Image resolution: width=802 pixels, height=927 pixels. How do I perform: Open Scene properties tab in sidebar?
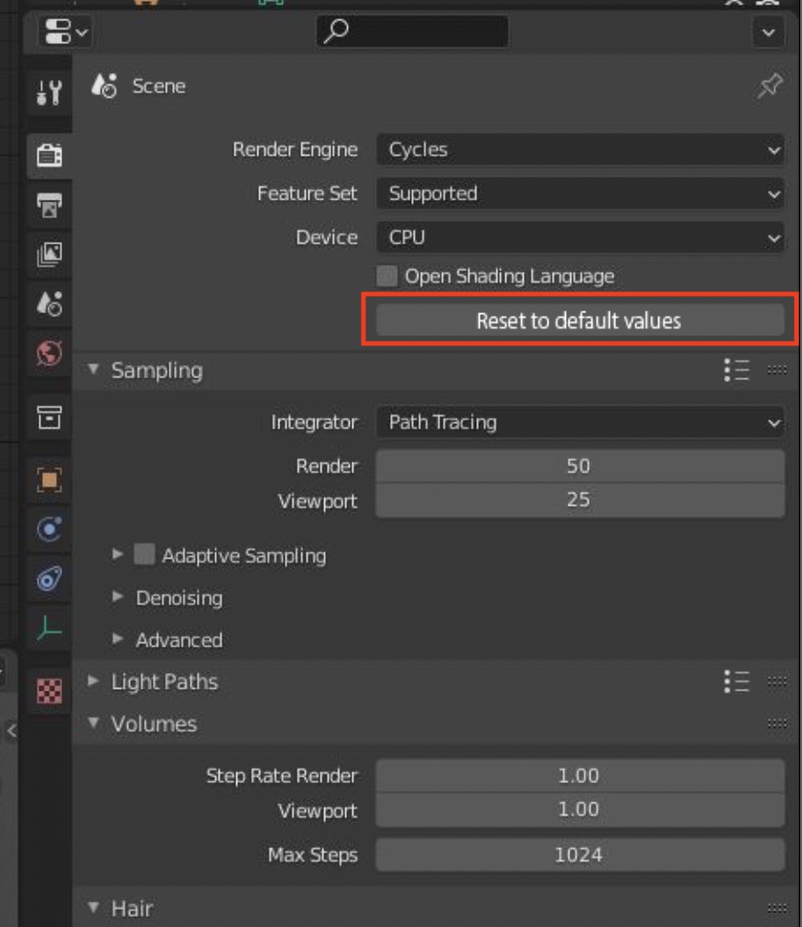(49, 303)
